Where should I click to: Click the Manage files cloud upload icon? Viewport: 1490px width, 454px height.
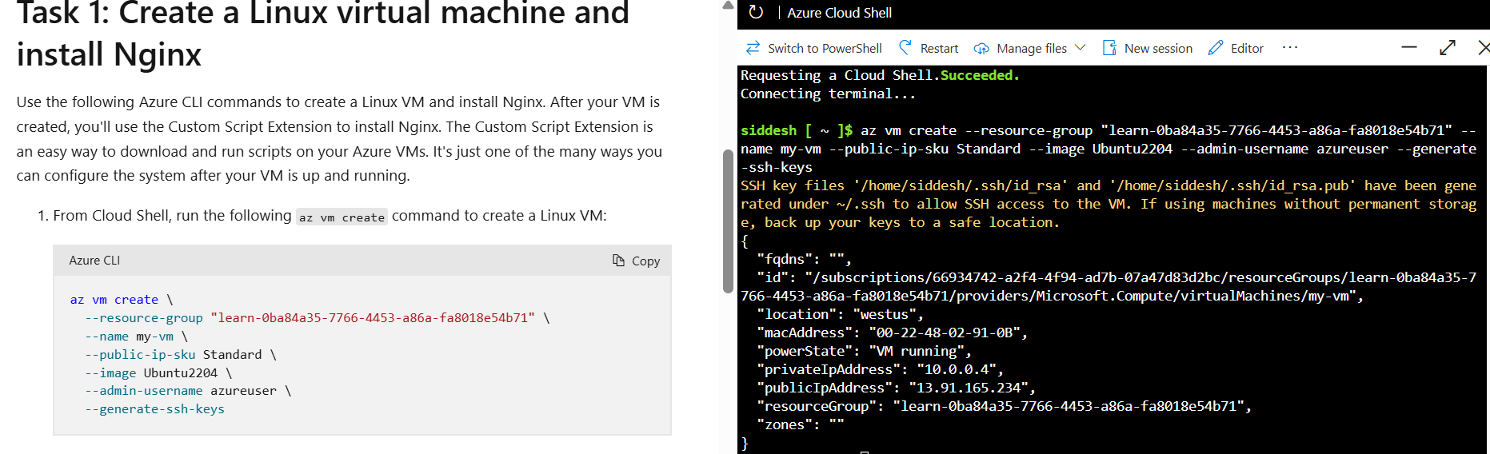click(x=981, y=49)
